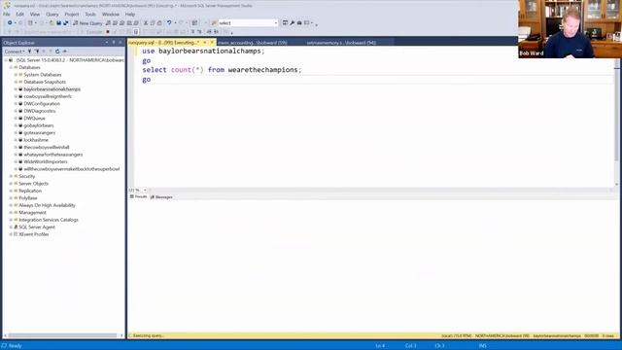Select the gobaylorbears database
The width and height of the screenshot is (622, 350).
39,125
